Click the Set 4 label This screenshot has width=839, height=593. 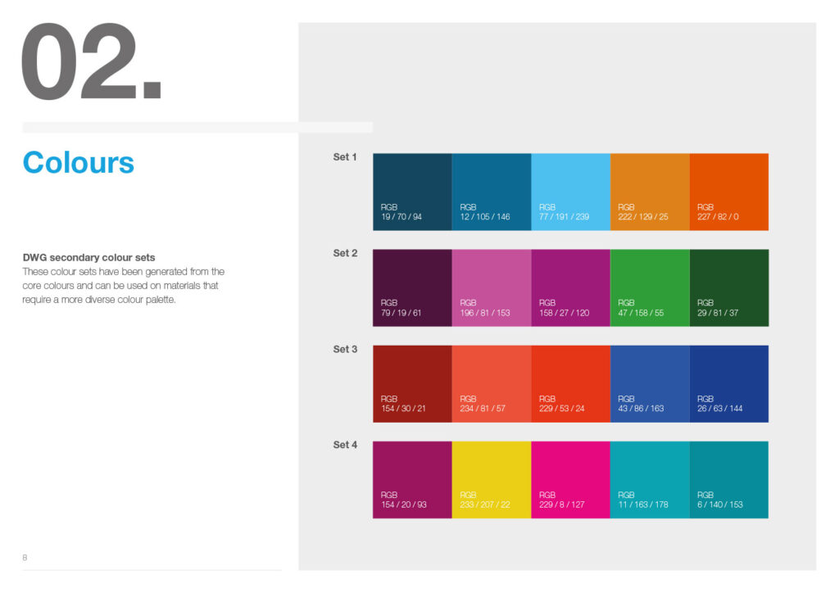(345, 445)
